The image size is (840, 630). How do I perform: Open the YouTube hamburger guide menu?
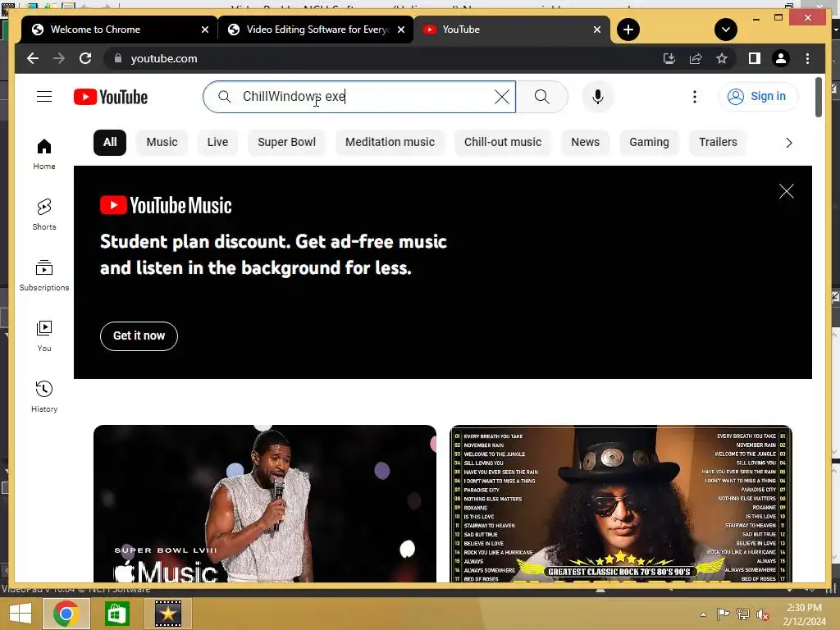[44, 97]
